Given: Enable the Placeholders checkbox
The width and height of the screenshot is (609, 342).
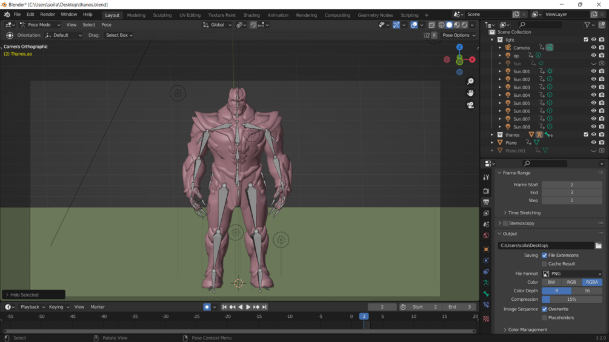Looking at the screenshot, I should [544, 318].
